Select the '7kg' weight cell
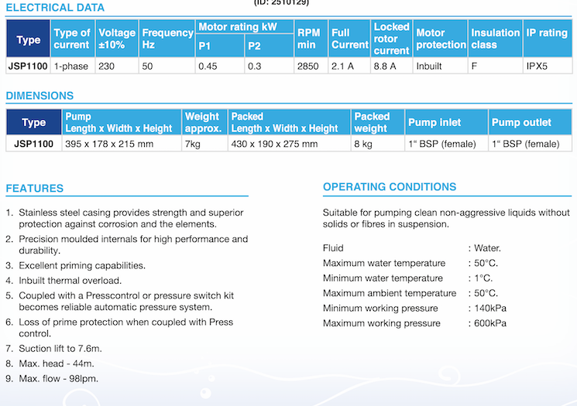This screenshot has height=406, width=577. pyautogui.click(x=204, y=144)
